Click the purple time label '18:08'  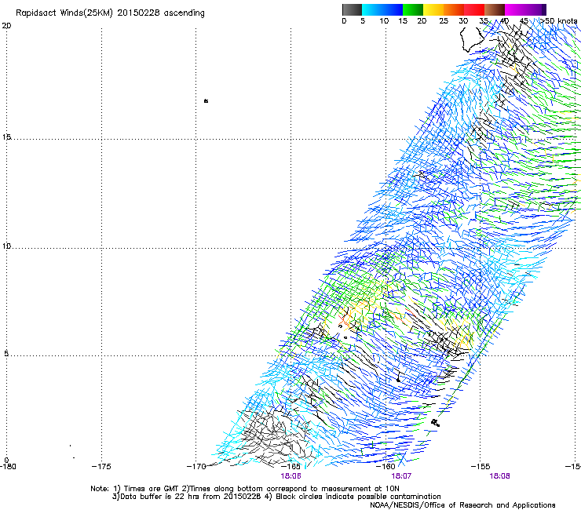click(499, 476)
